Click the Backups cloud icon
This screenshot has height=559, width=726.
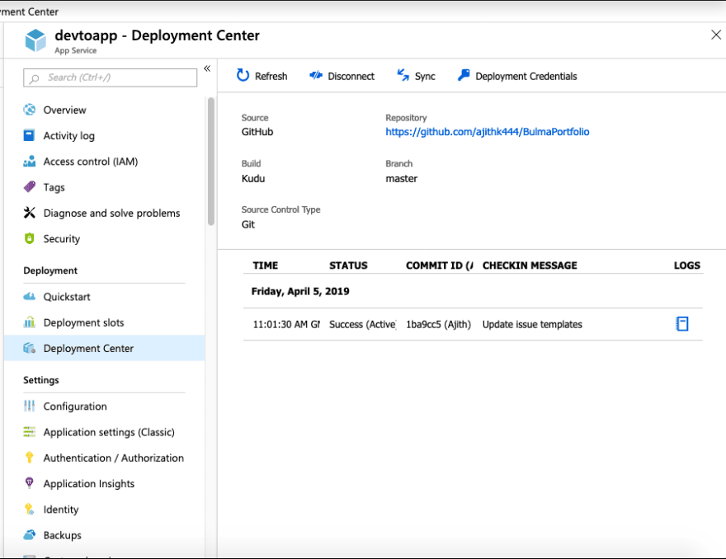(29, 534)
